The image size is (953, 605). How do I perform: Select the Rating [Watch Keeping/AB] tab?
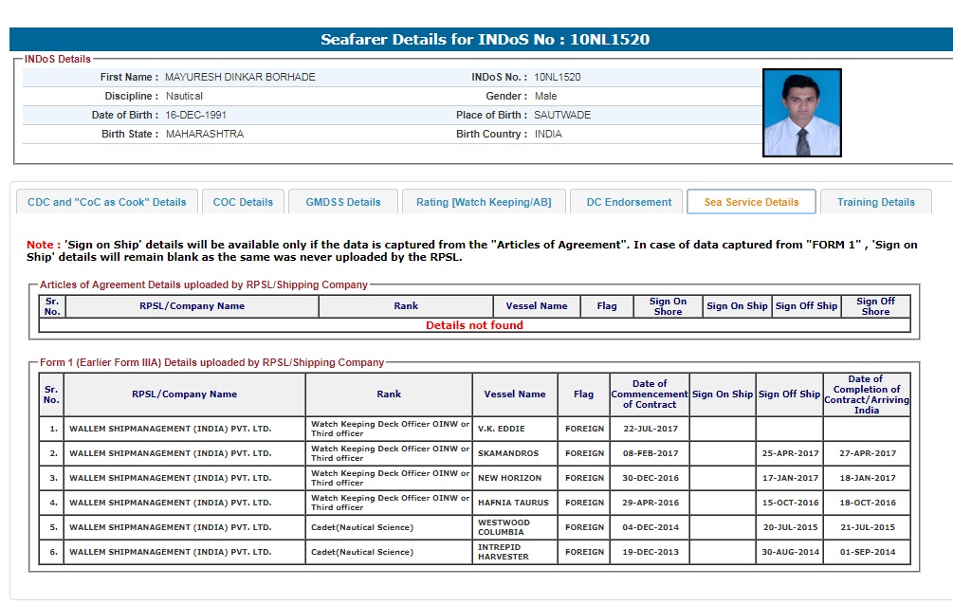[x=484, y=202]
